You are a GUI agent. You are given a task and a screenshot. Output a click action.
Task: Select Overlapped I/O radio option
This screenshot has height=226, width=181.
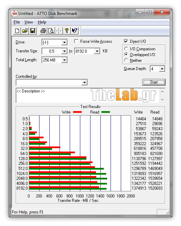126,54
